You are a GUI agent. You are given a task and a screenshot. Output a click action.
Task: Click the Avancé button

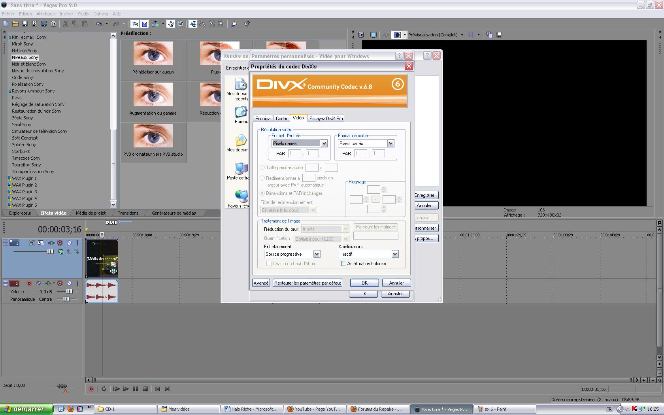[261, 283]
